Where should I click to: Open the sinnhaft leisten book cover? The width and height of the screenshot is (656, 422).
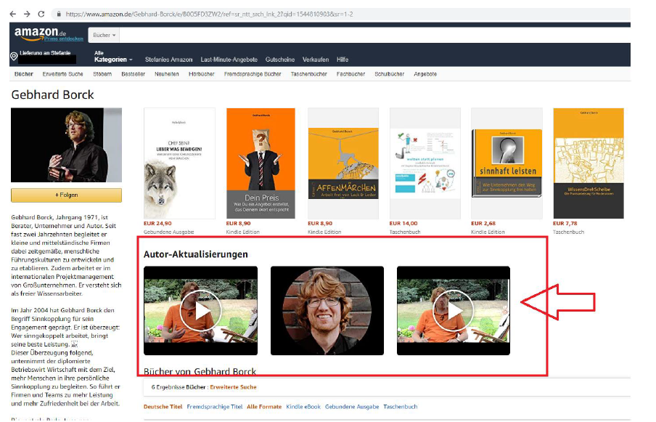507,163
